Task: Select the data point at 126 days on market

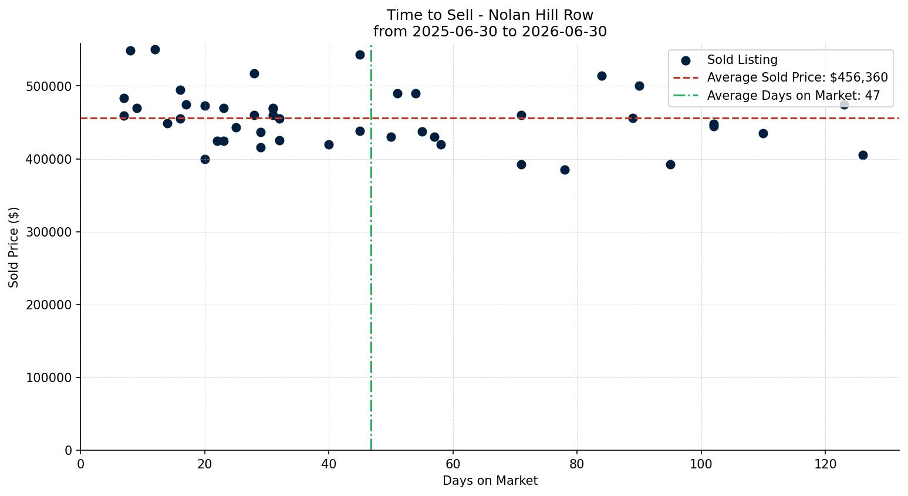Action: [863, 155]
